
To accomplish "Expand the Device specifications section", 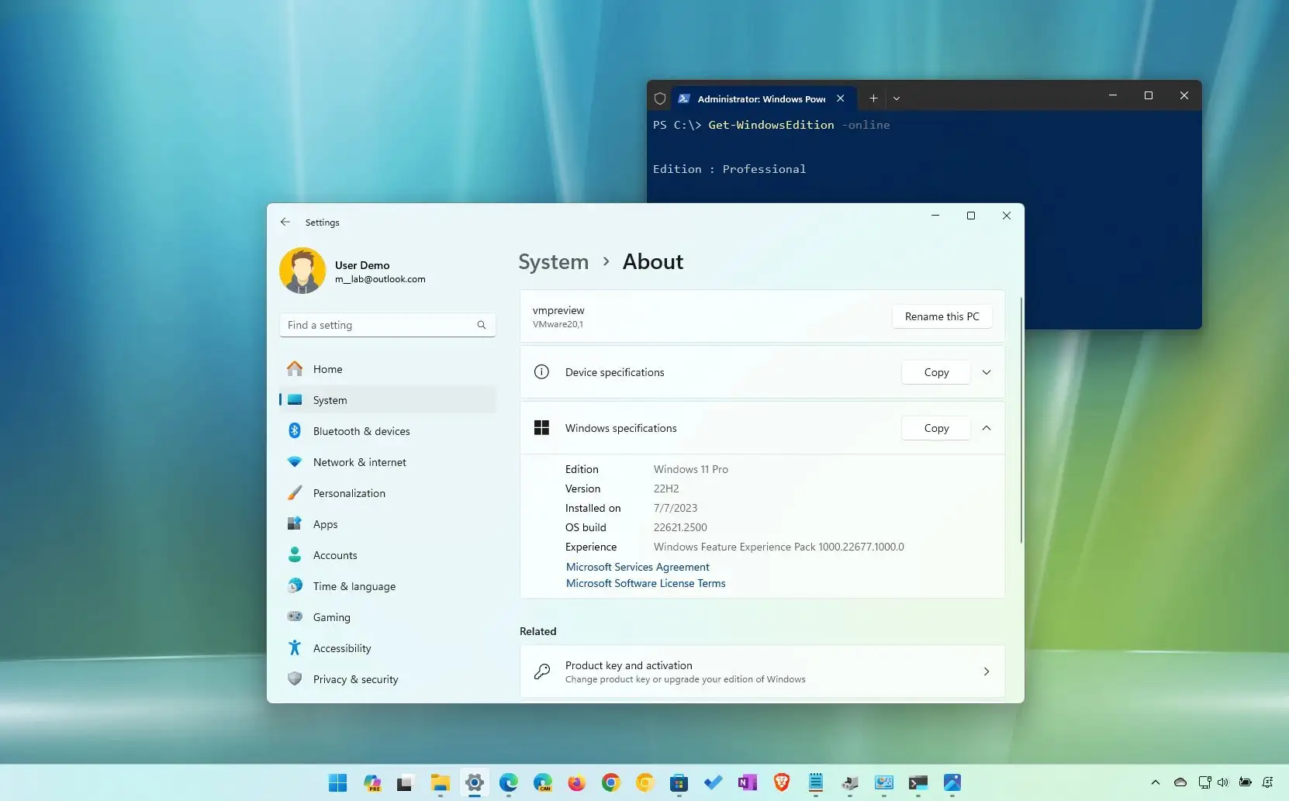I will [987, 372].
